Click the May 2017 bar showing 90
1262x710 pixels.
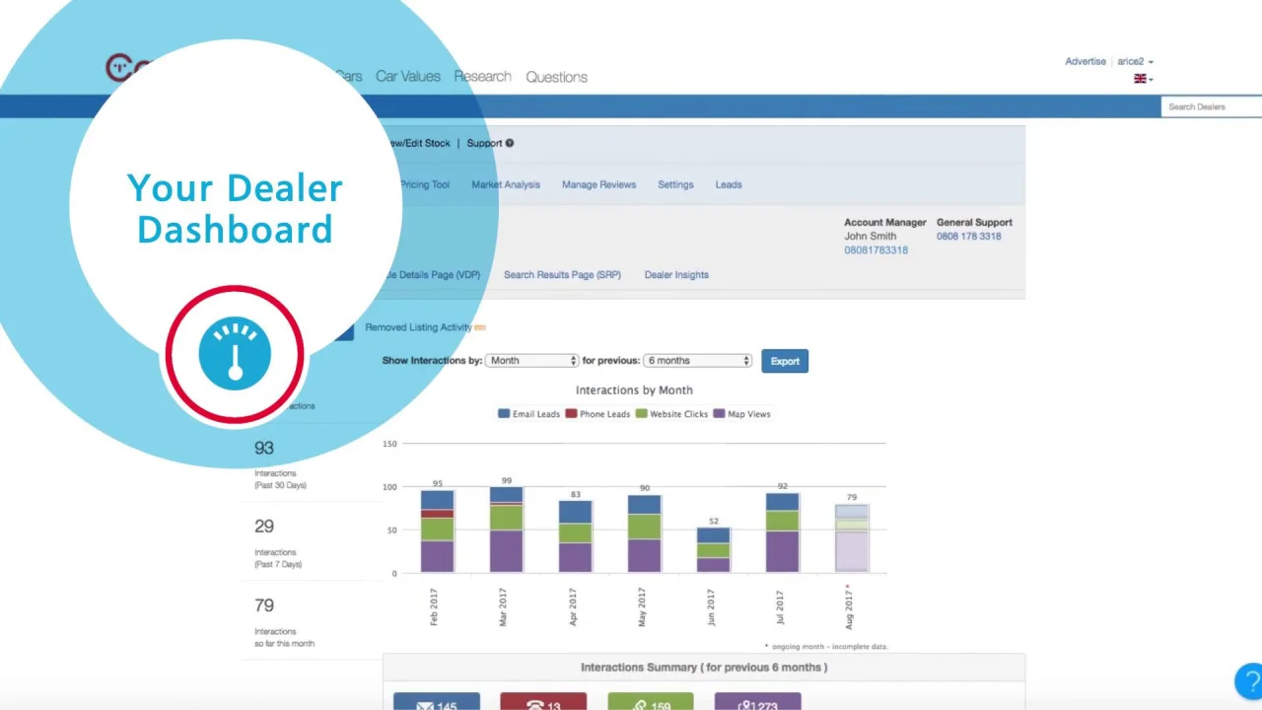coord(644,533)
